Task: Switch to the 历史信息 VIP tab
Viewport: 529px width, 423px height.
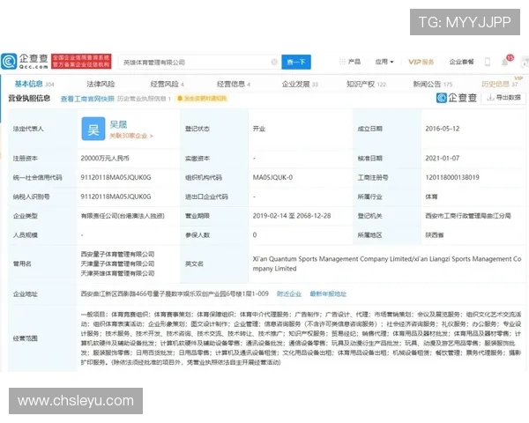Action: point(501,84)
